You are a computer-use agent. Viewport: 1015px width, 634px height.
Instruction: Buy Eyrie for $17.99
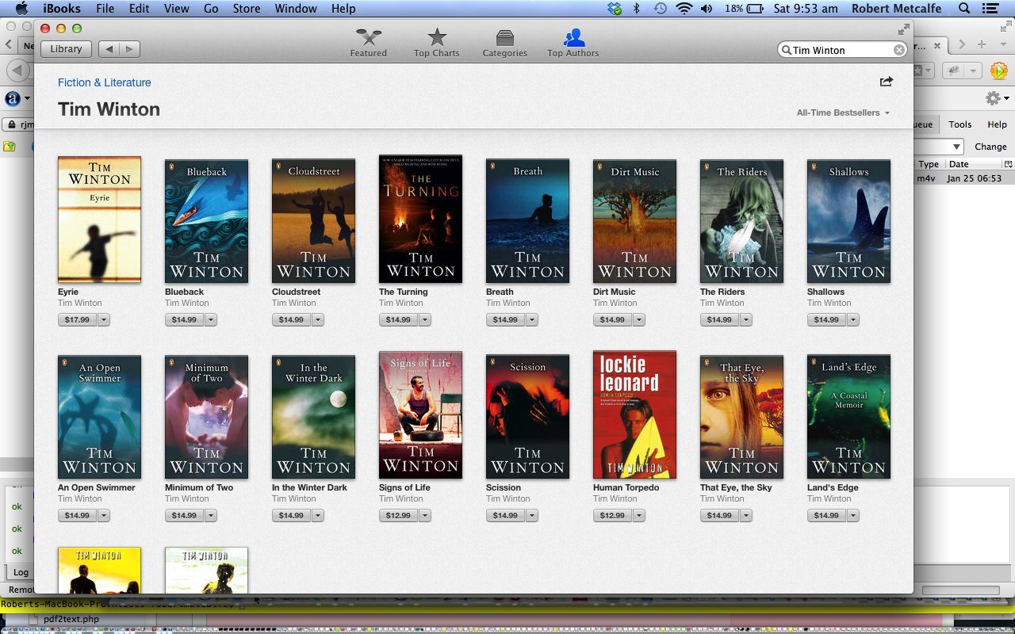click(x=77, y=320)
